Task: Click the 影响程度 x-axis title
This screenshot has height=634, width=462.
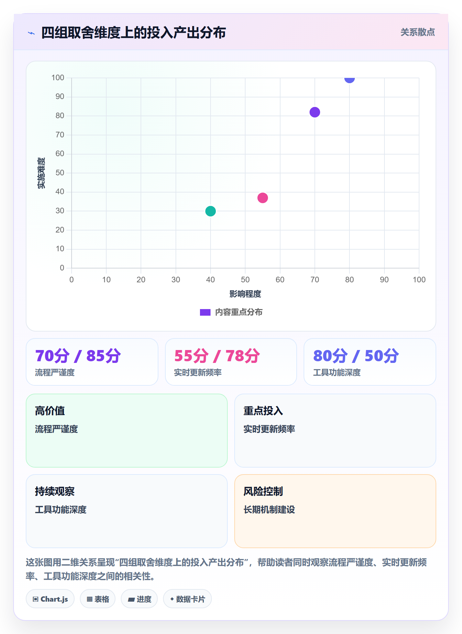Action: 245,294
